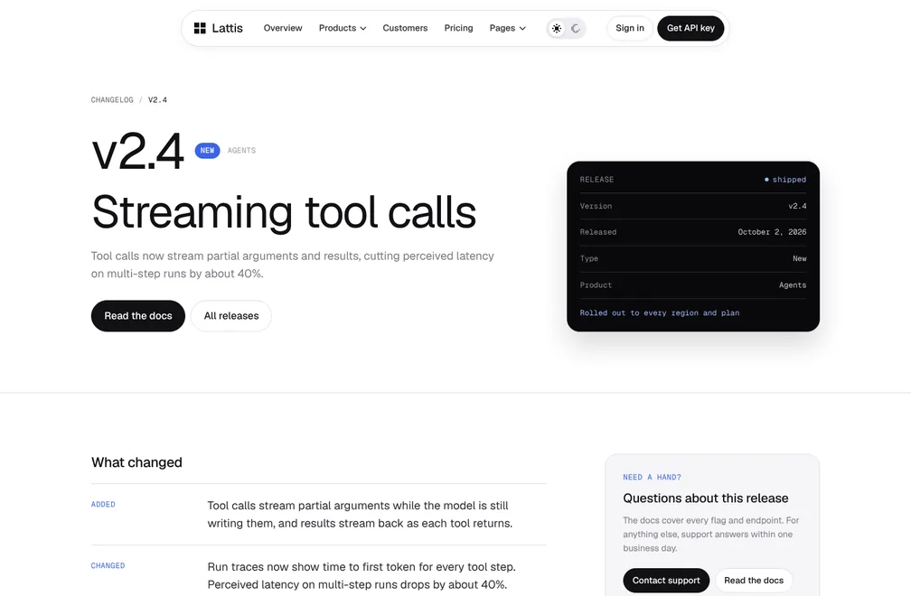The height and width of the screenshot is (596, 911).
Task: Click the NEW badge
Action: pyautogui.click(x=208, y=150)
